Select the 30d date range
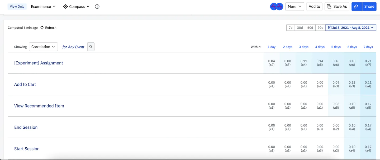 tap(300, 28)
